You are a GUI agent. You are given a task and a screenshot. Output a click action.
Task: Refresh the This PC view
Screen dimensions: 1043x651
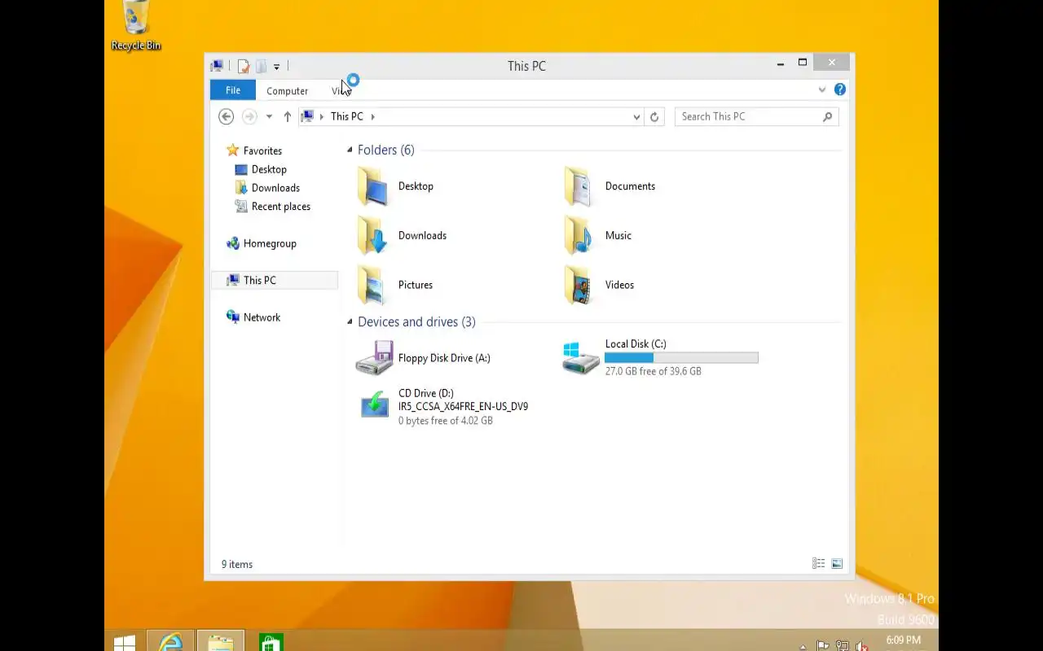654,117
